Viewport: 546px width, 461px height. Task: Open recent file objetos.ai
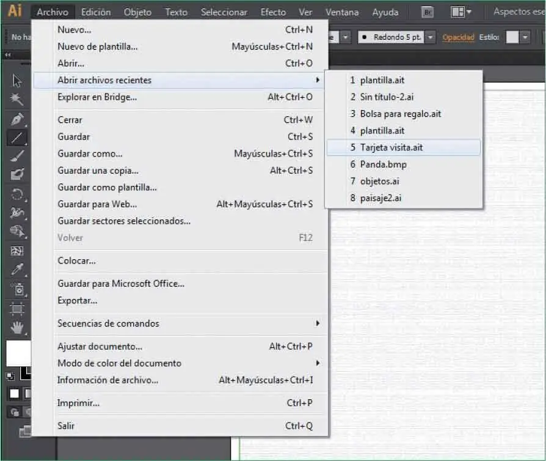(404, 181)
